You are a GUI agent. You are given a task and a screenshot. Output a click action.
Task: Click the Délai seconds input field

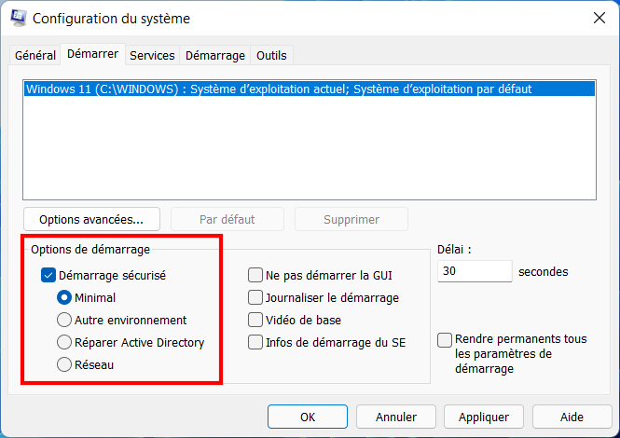coord(475,271)
